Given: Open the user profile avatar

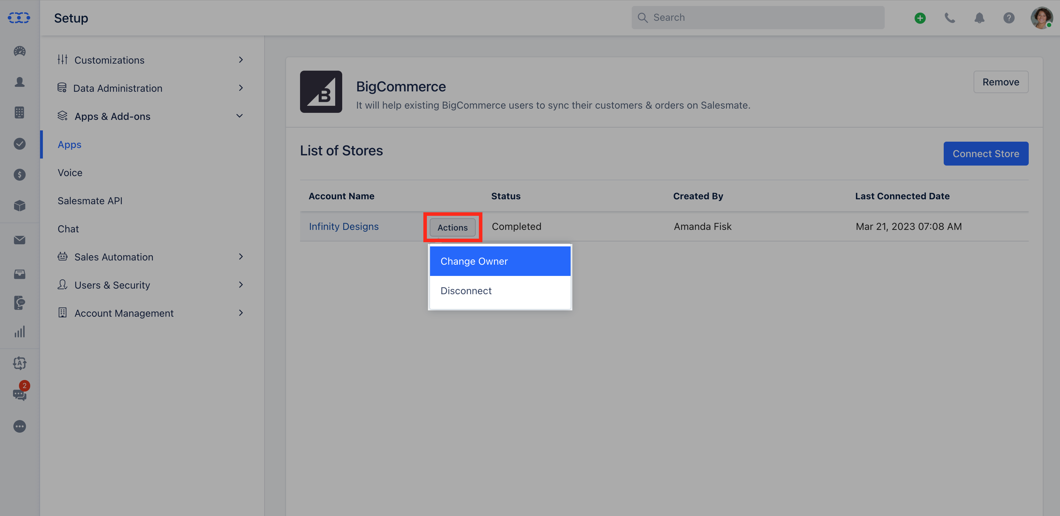Looking at the screenshot, I should pos(1041,18).
